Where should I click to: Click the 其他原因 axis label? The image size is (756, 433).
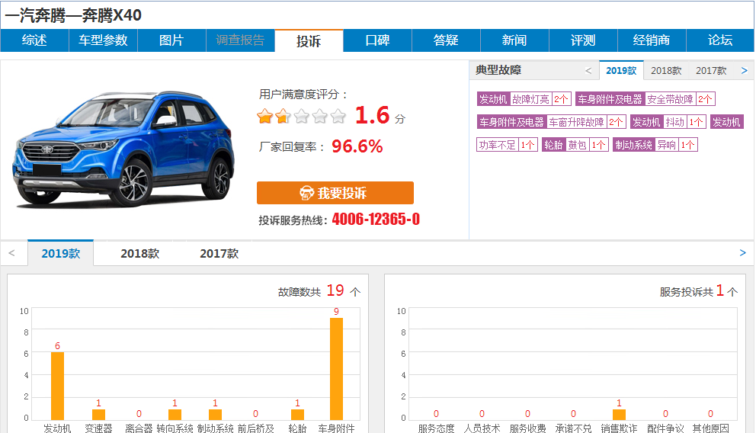tap(711, 428)
